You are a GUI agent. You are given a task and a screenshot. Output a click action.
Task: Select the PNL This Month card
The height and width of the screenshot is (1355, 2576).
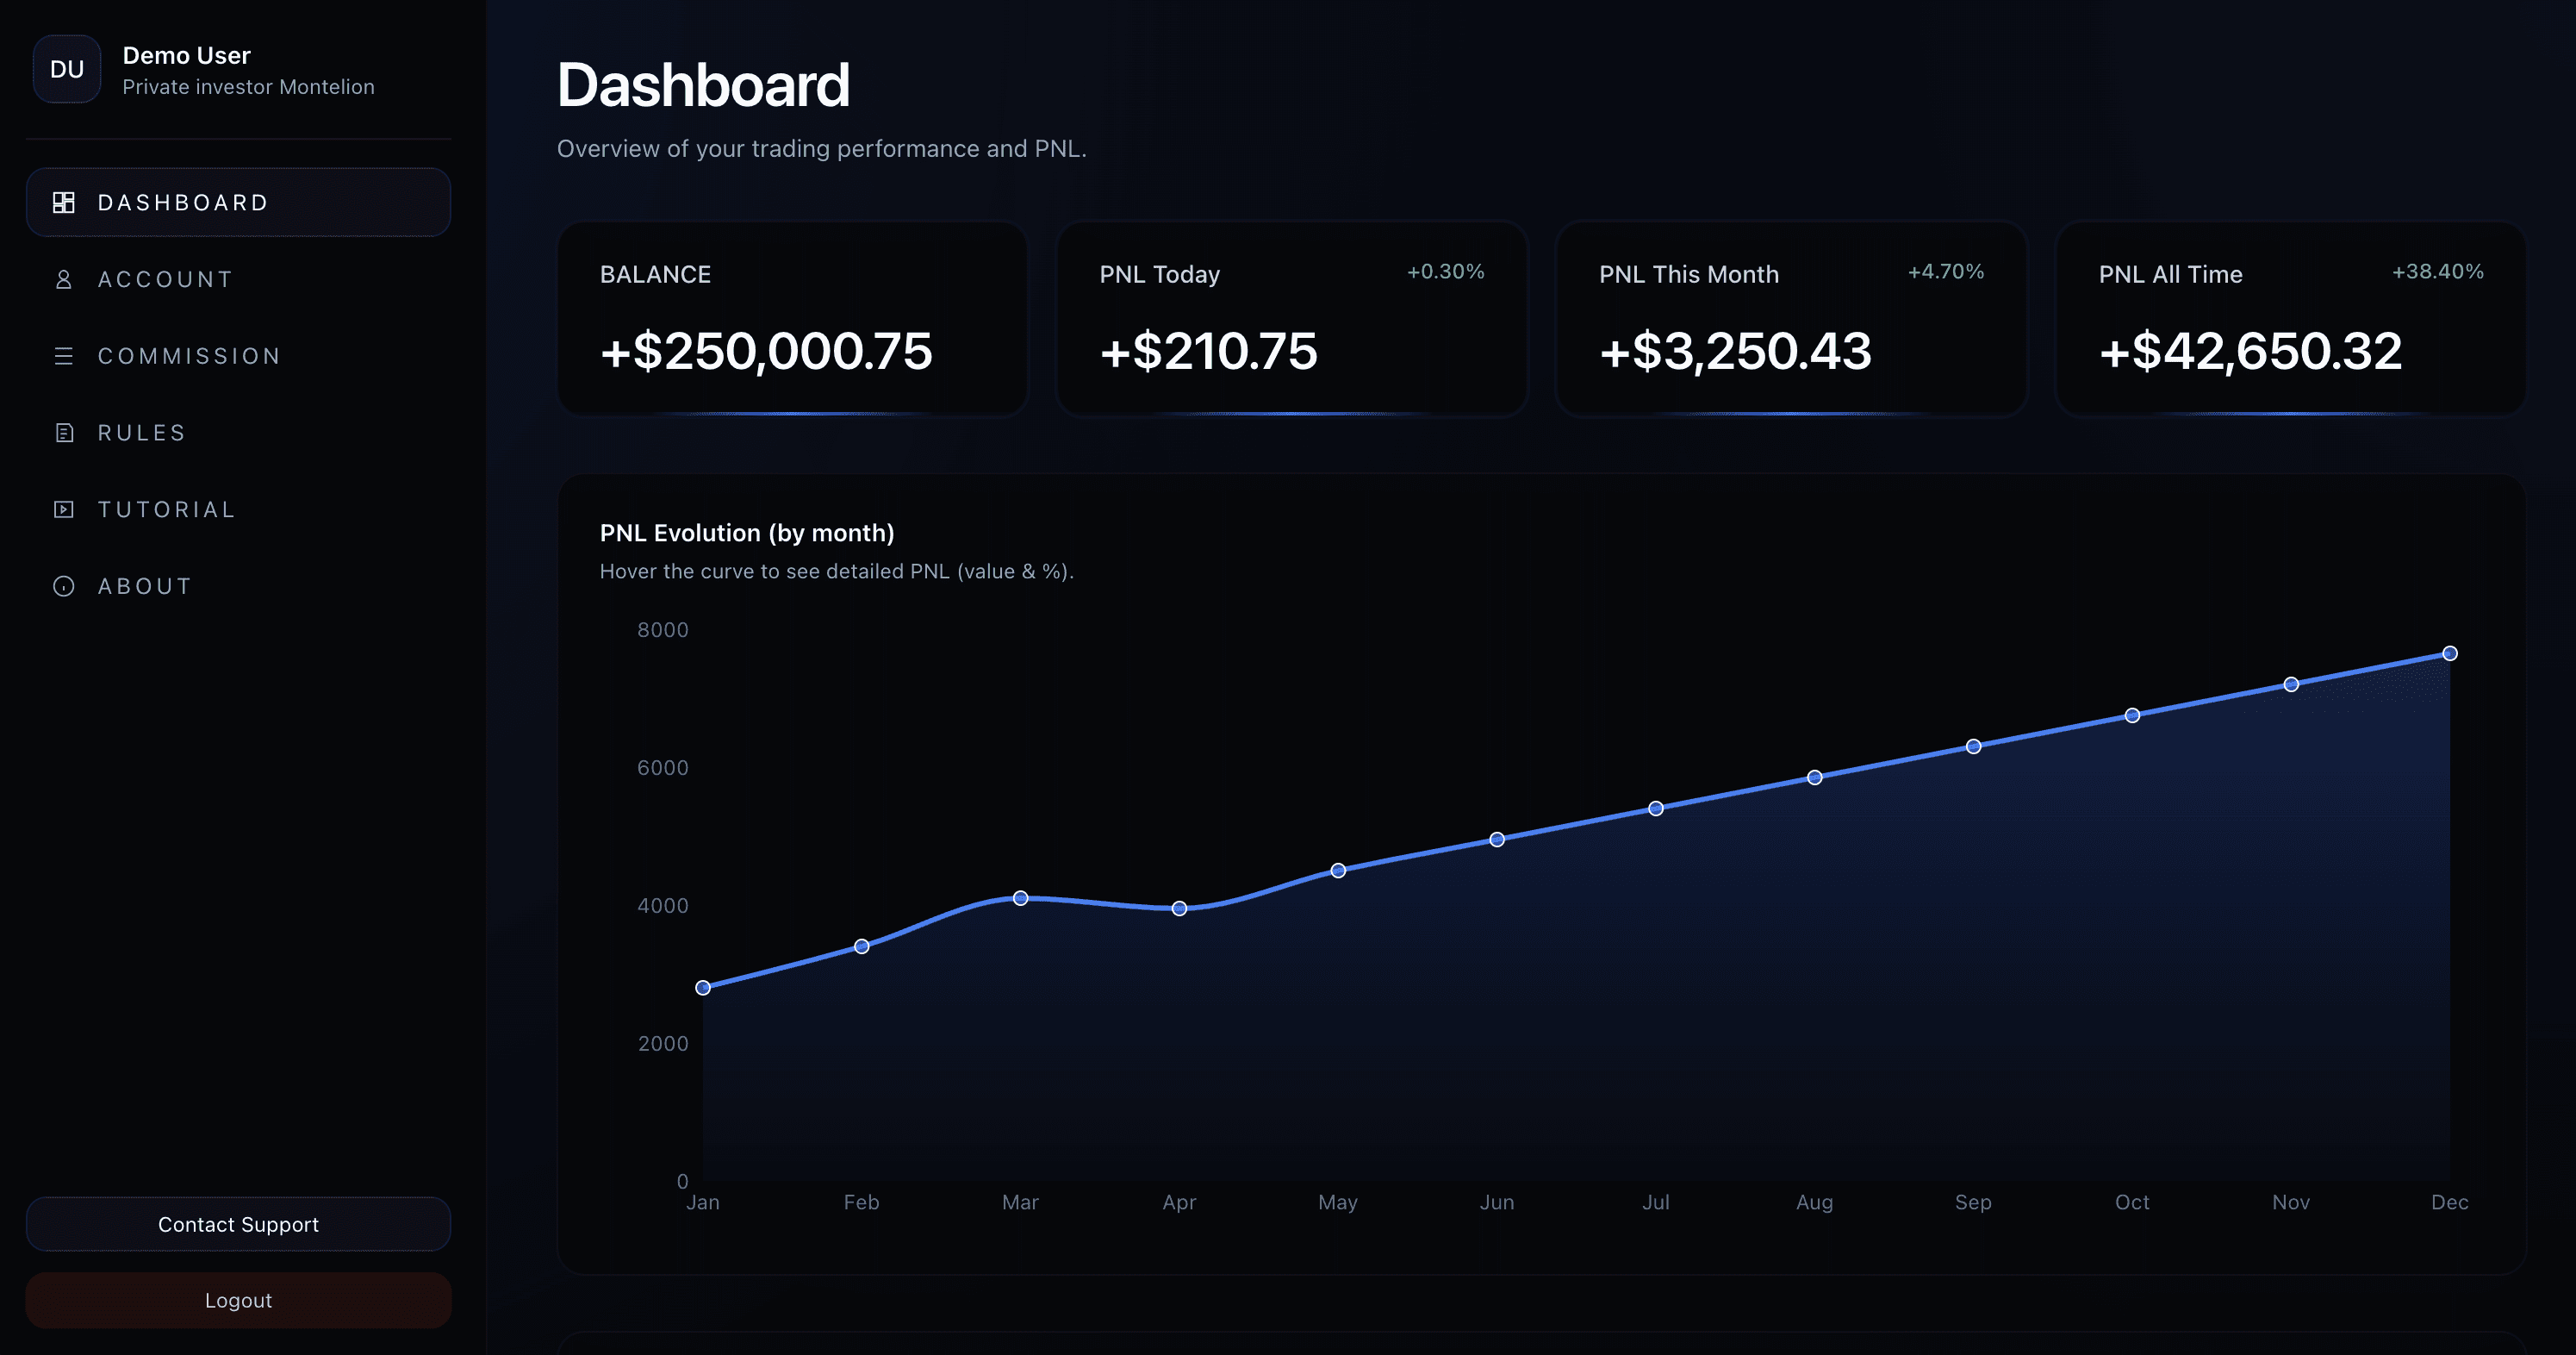[1790, 317]
